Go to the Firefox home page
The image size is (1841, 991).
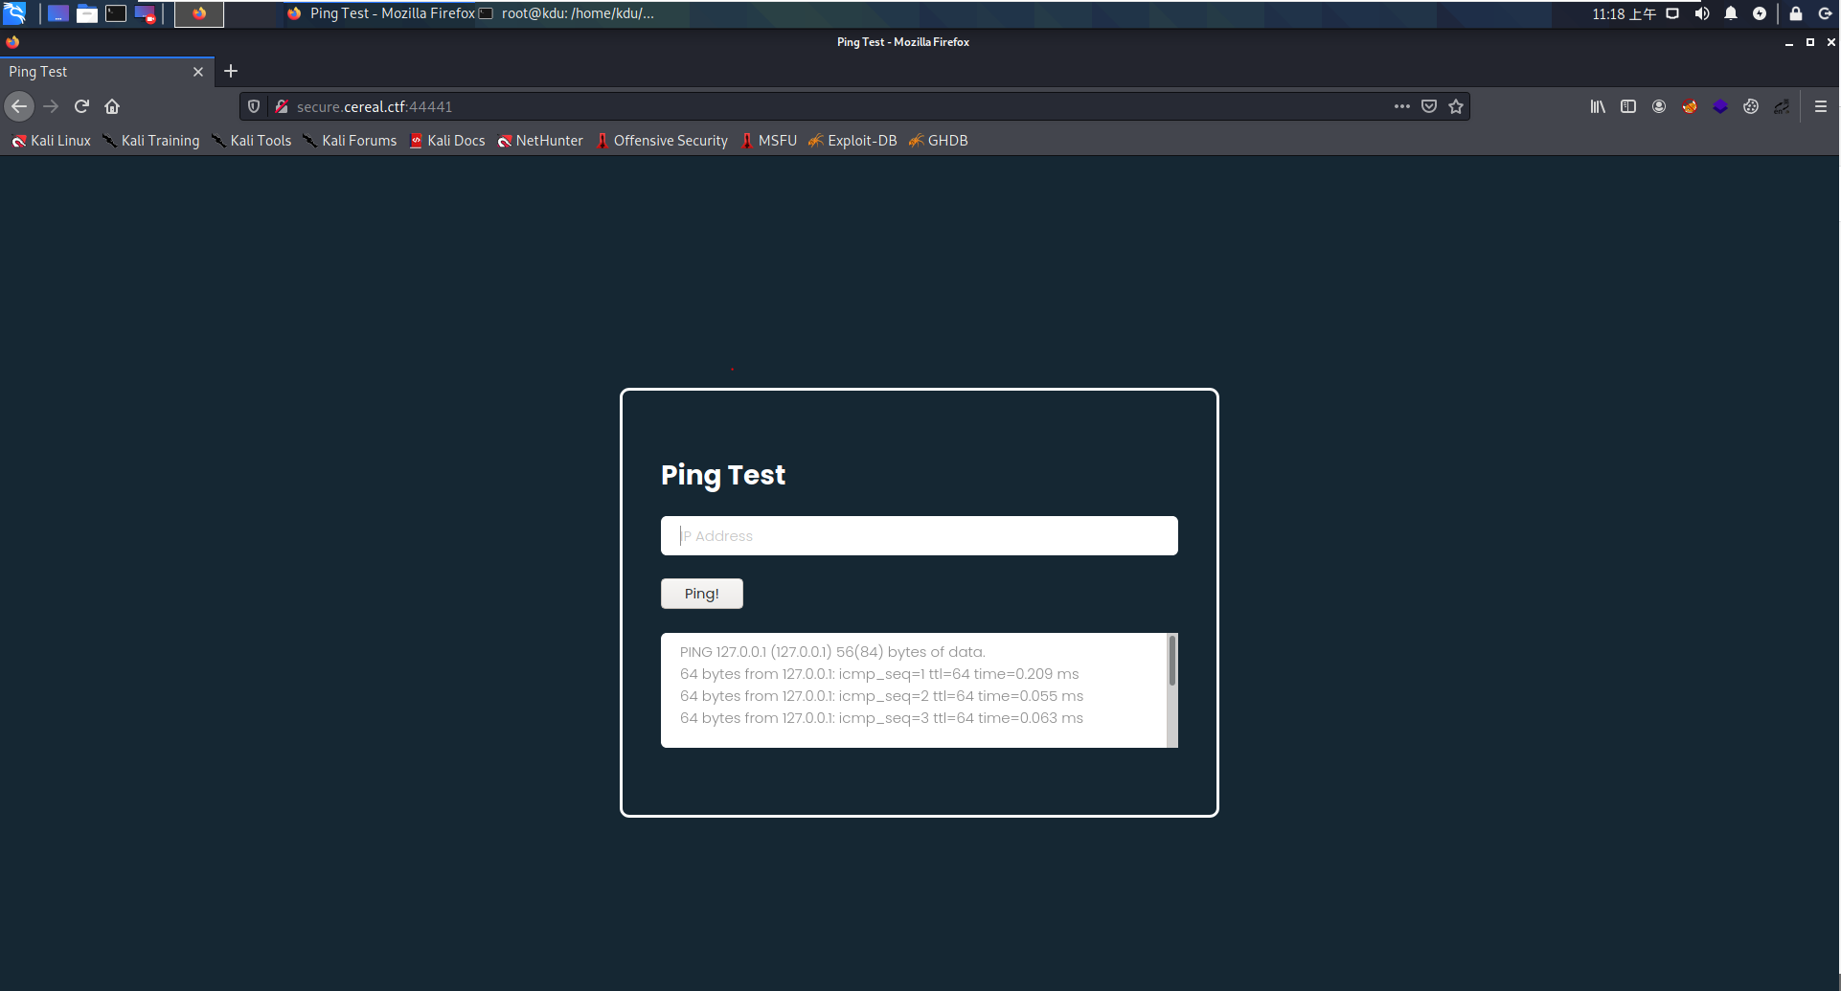click(x=112, y=106)
